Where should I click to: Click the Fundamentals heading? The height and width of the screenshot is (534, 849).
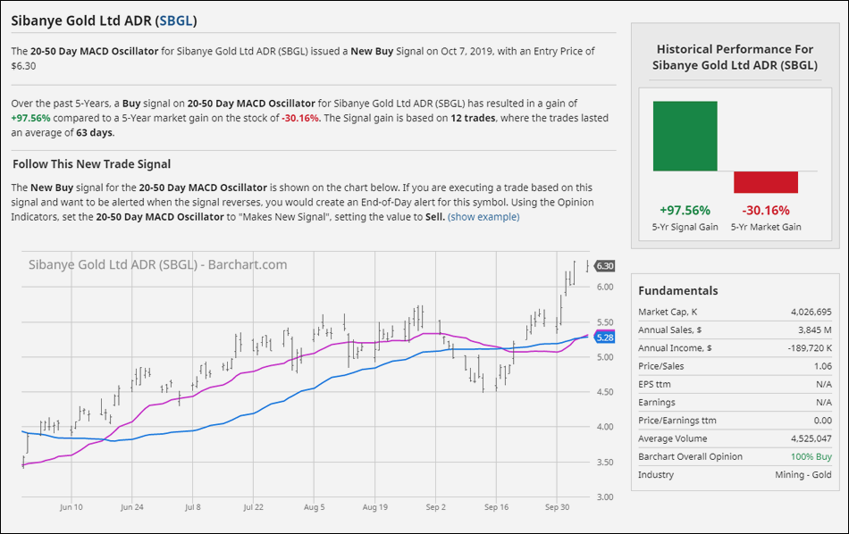coord(678,291)
